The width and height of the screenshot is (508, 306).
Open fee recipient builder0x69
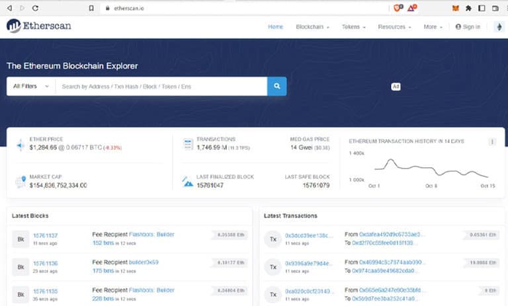144,262
